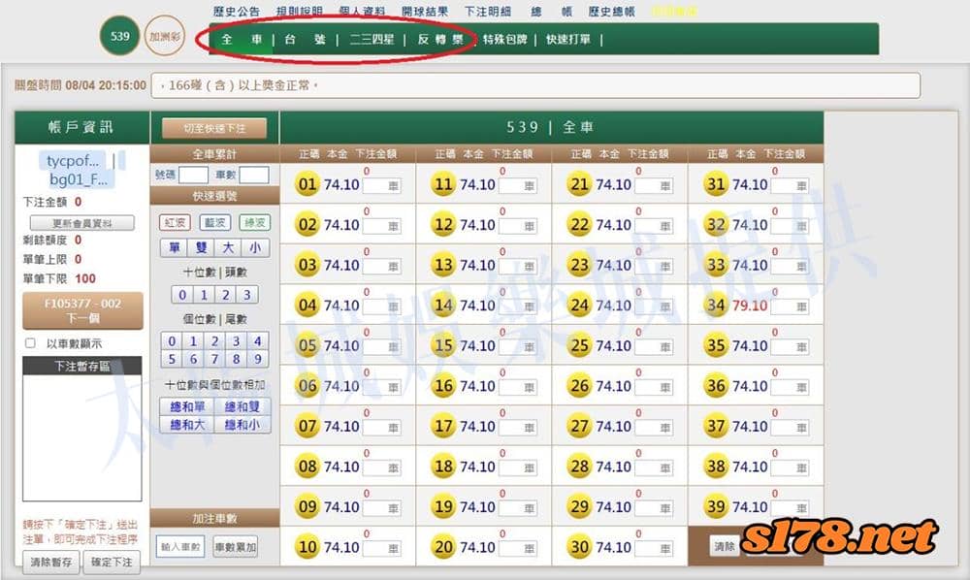This screenshot has width=970, height=580.
Task: Click the 車數累加 button
Action: (235, 547)
